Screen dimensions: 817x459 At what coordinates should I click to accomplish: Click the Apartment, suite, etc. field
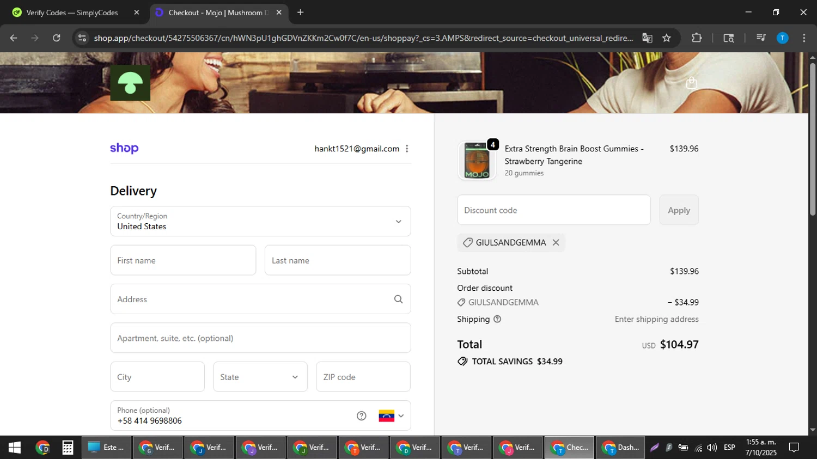pos(260,338)
